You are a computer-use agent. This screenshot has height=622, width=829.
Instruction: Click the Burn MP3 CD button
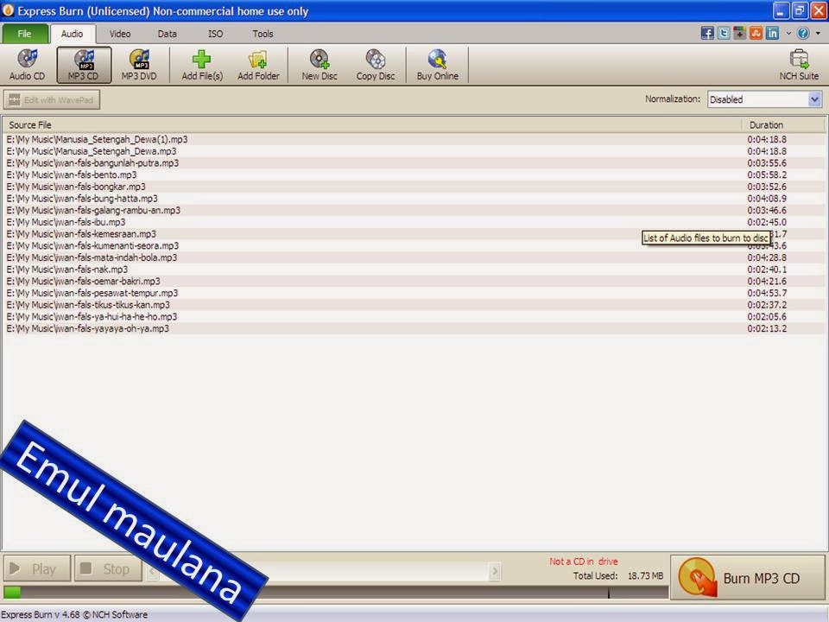pyautogui.click(x=748, y=577)
